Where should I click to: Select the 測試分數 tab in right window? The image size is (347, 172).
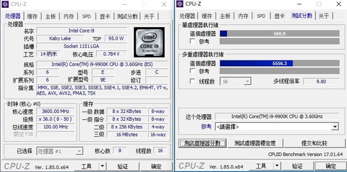pos(302,16)
